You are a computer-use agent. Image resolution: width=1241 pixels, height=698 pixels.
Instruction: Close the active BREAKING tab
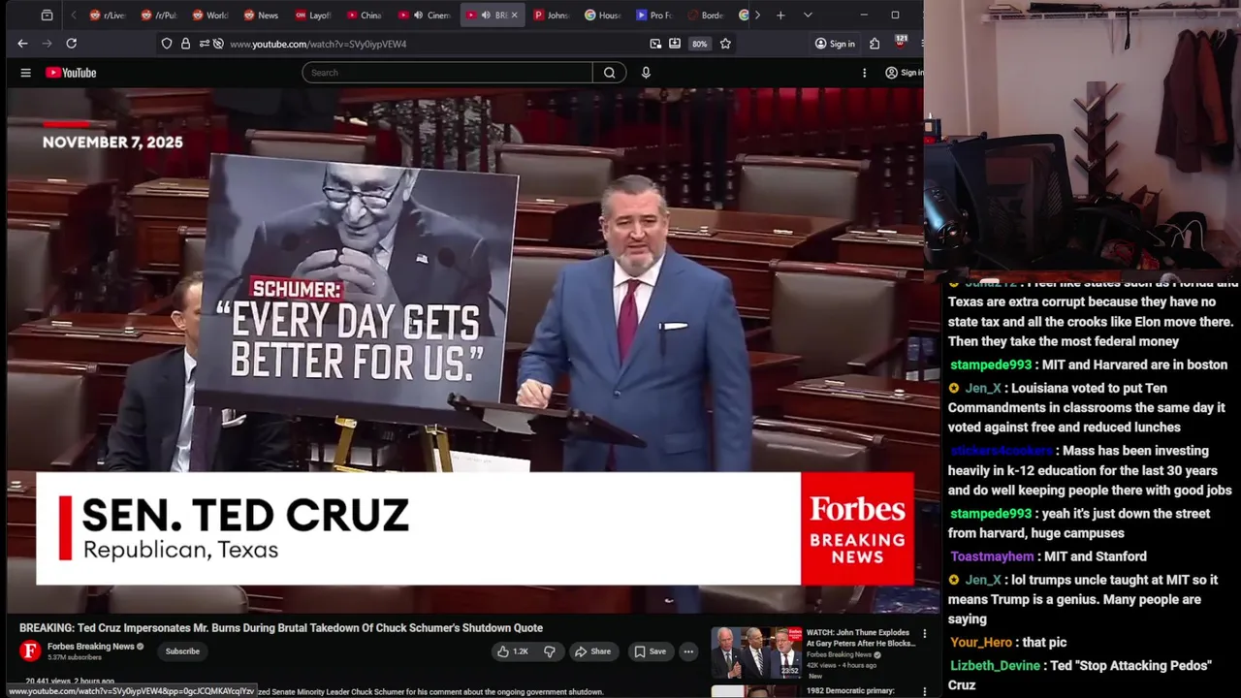pyautogui.click(x=514, y=16)
